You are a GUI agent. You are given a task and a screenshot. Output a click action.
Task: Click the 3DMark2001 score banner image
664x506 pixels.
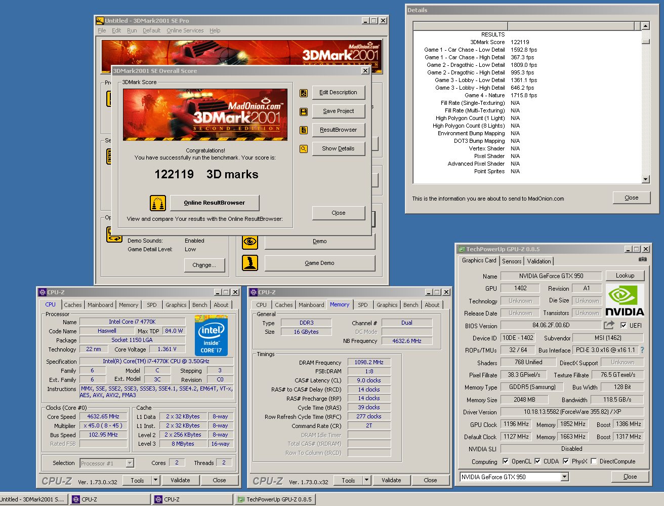205,114
